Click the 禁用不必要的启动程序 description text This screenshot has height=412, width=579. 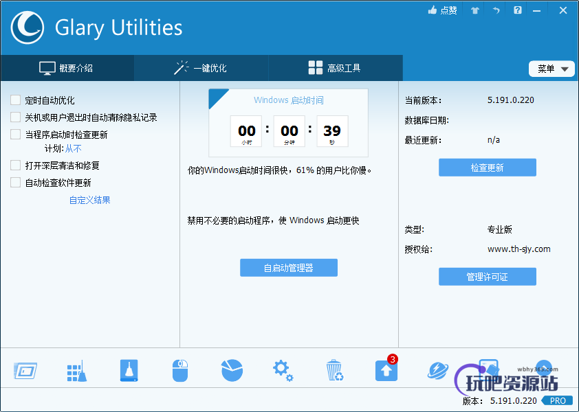pos(273,220)
